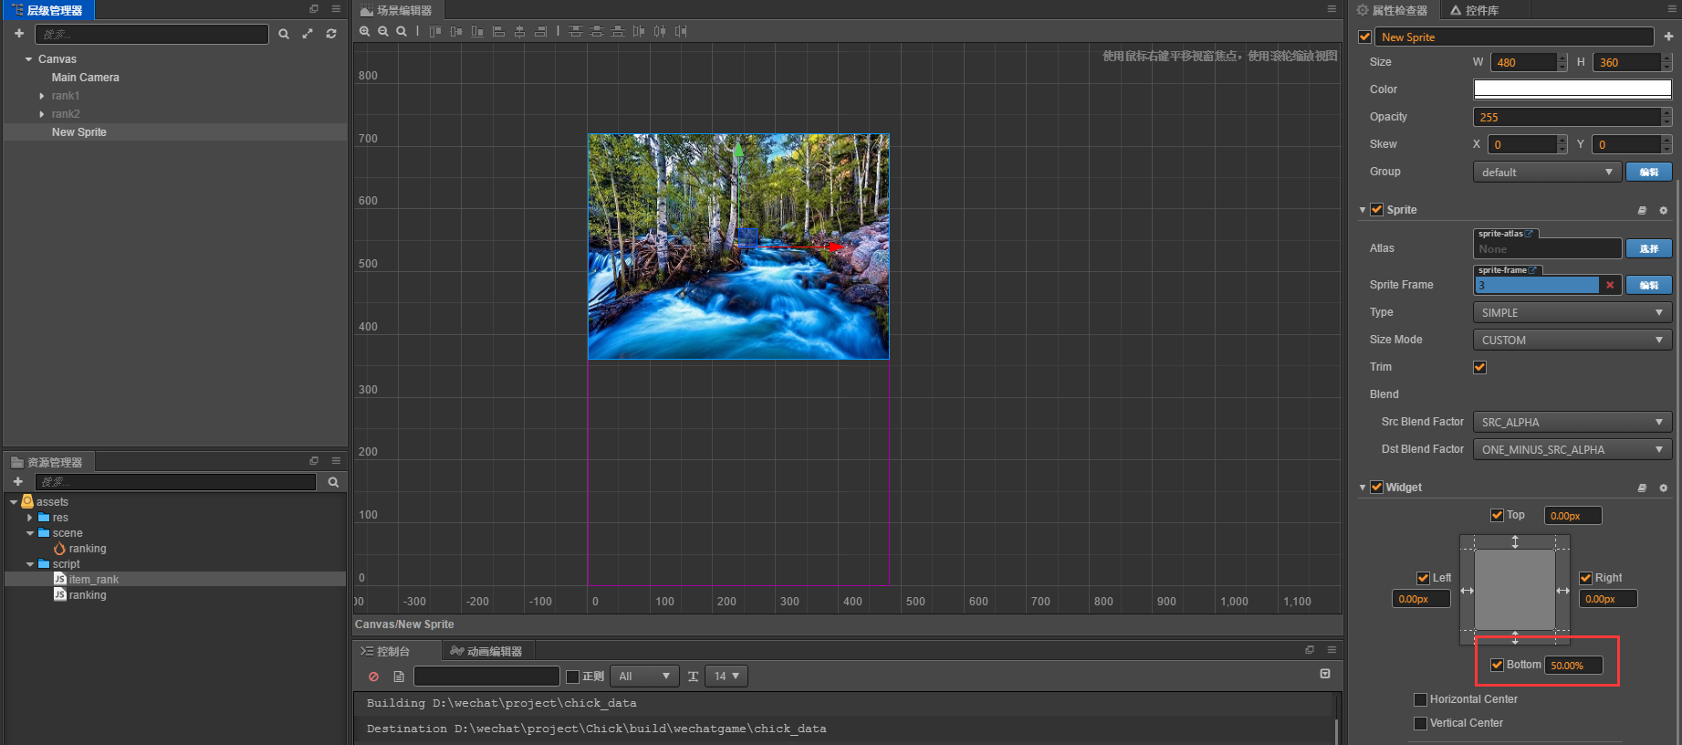The height and width of the screenshot is (745, 1682).
Task: Toggle Widget Left alignment
Action: (x=1423, y=578)
